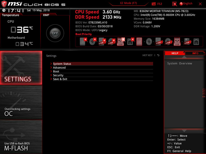Open the M-FLASH panel
The image size is (206, 154).
click(21, 137)
